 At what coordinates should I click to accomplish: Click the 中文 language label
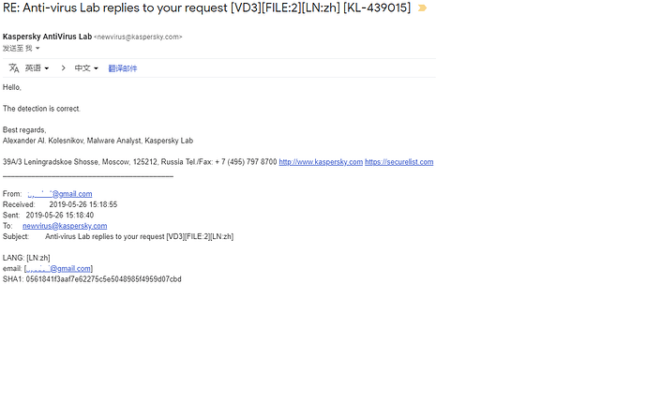[x=83, y=68]
